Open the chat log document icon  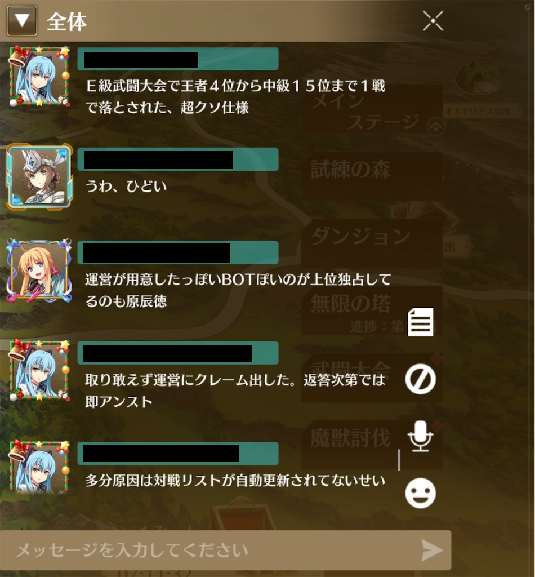[421, 322]
